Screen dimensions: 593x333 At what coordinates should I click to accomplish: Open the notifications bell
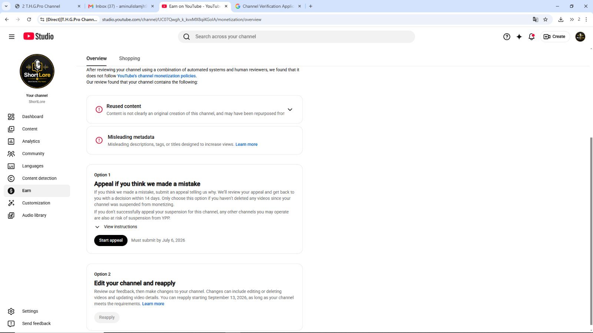(531, 37)
